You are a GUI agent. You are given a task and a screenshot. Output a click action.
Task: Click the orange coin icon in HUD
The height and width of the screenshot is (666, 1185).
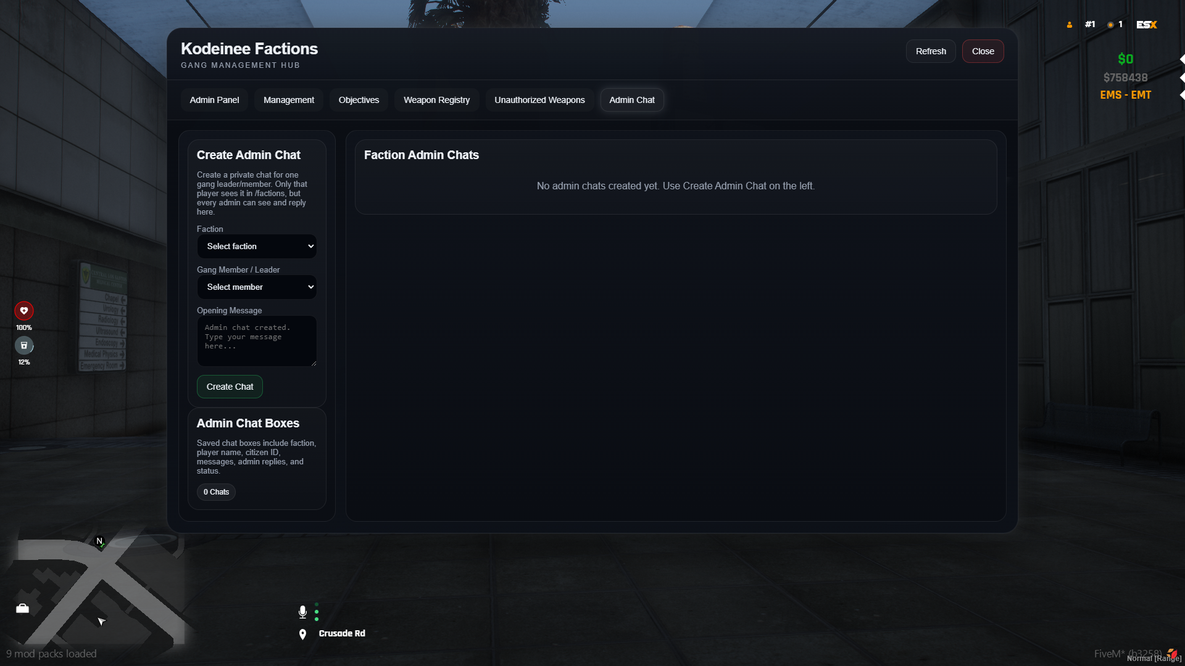pyautogui.click(x=1110, y=25)
